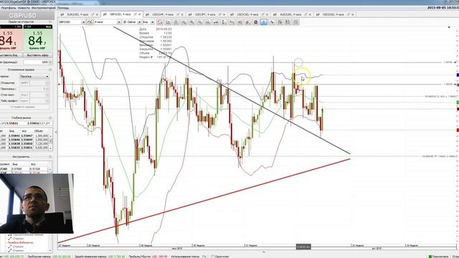Pop out the AUD/USD chart tab
Image resolution: width=459 pixels, height=258 pixels.
tap(306, 14)
